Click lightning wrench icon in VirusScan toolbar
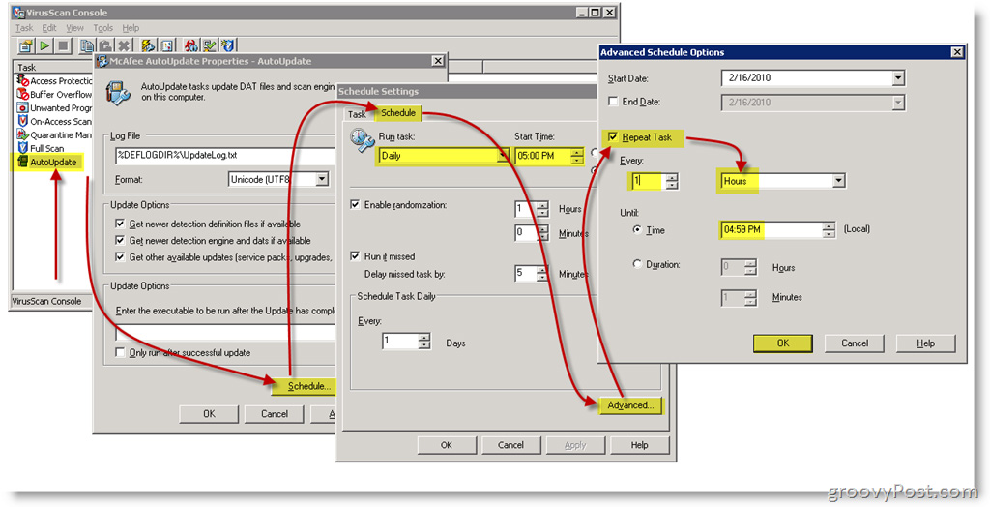The image size is (990, 507). coord(149,45)
